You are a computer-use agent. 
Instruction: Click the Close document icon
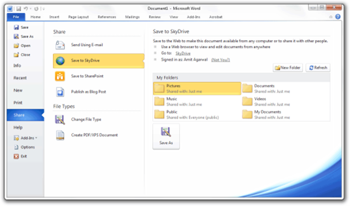click(x=16, y=55)
